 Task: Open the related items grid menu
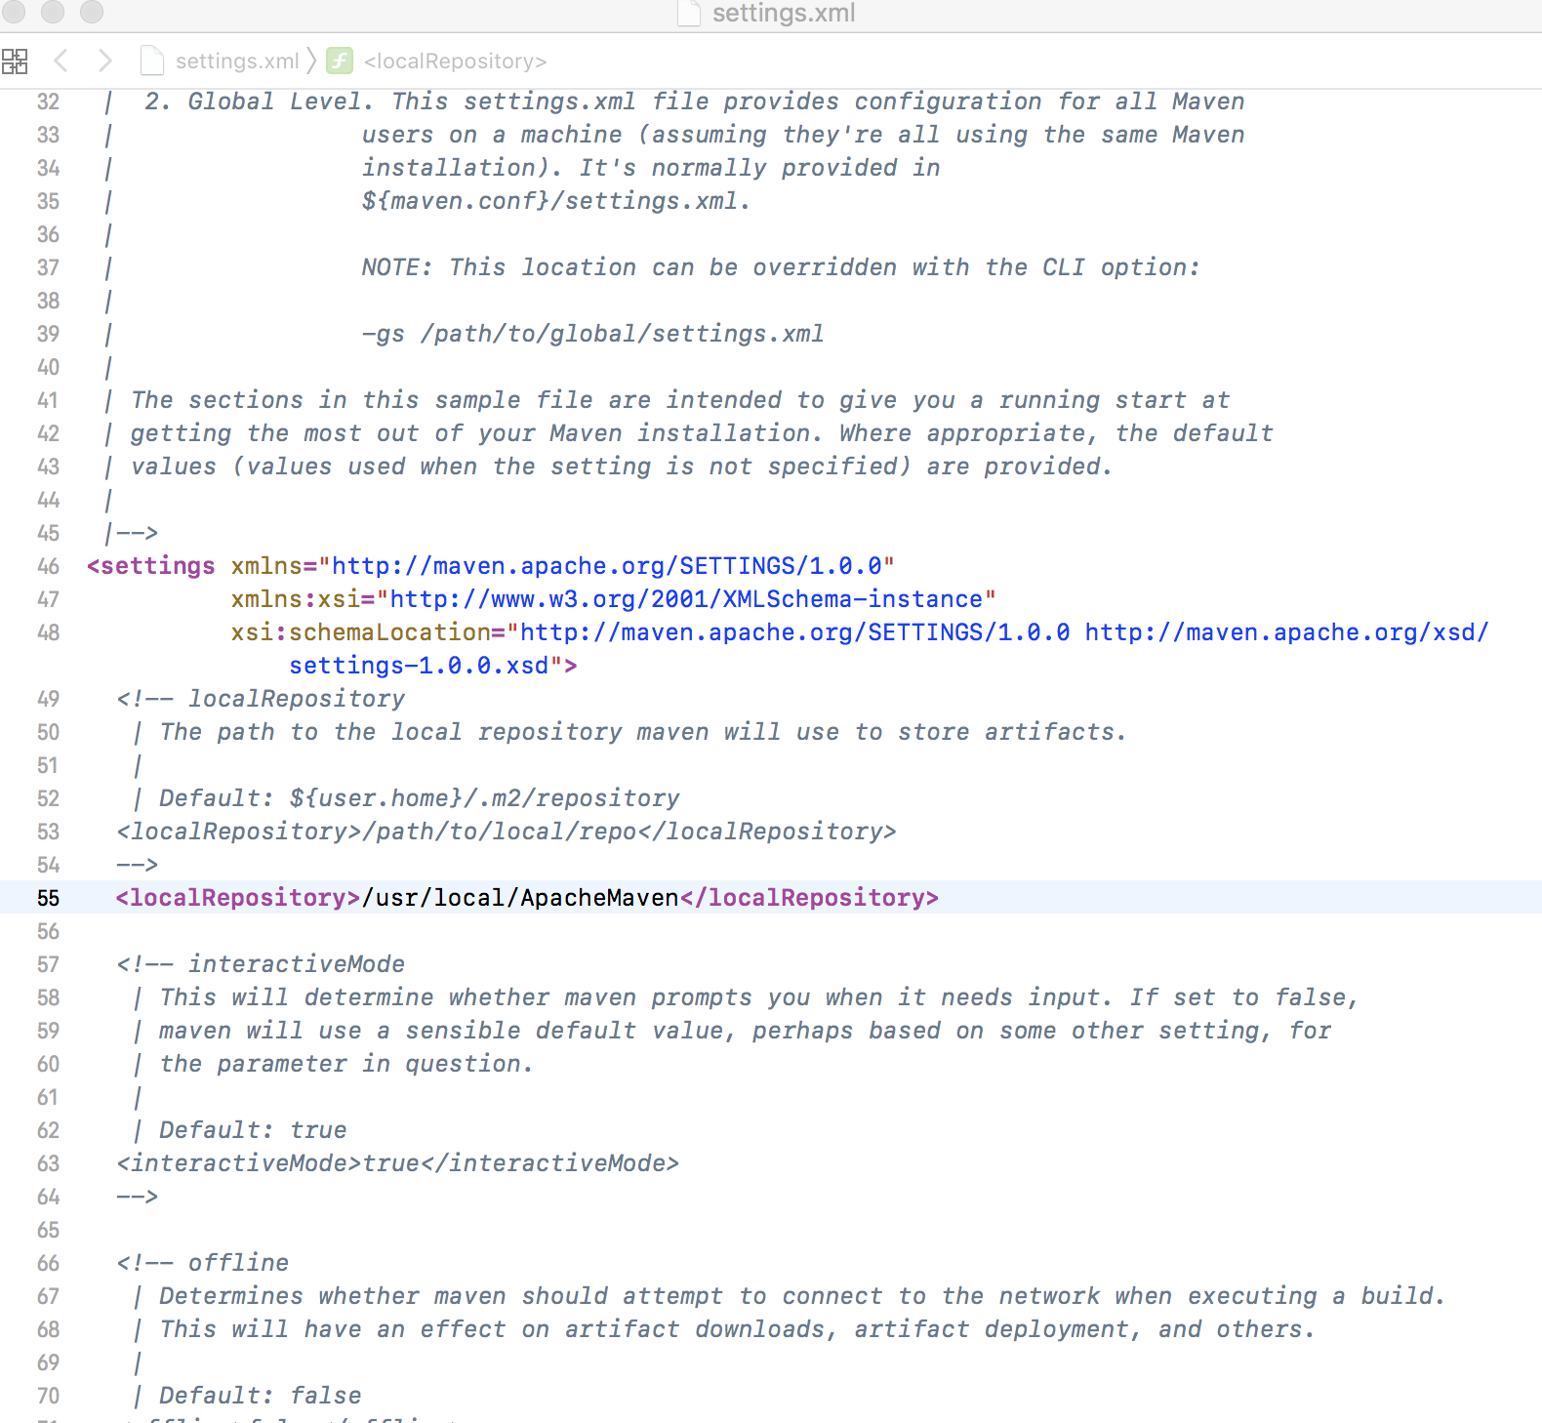(15, 61)
